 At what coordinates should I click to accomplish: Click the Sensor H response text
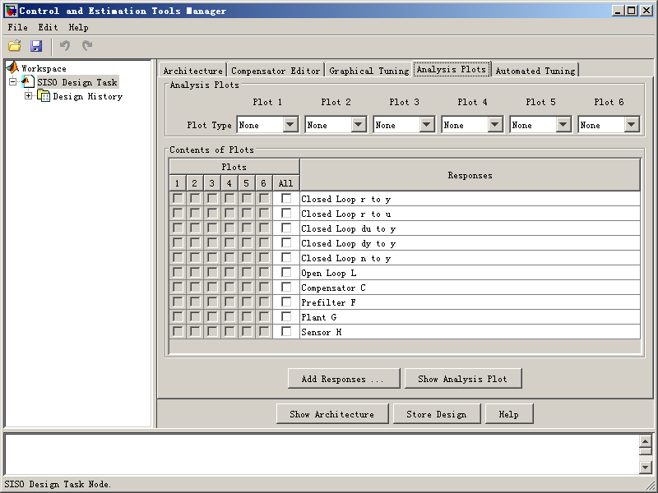pyautogui.click(x=321, y=332)
